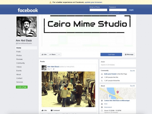The image size is (152, 114).
Task: Click the Messenger icon in About section
Action: click(x=102, y=101)
